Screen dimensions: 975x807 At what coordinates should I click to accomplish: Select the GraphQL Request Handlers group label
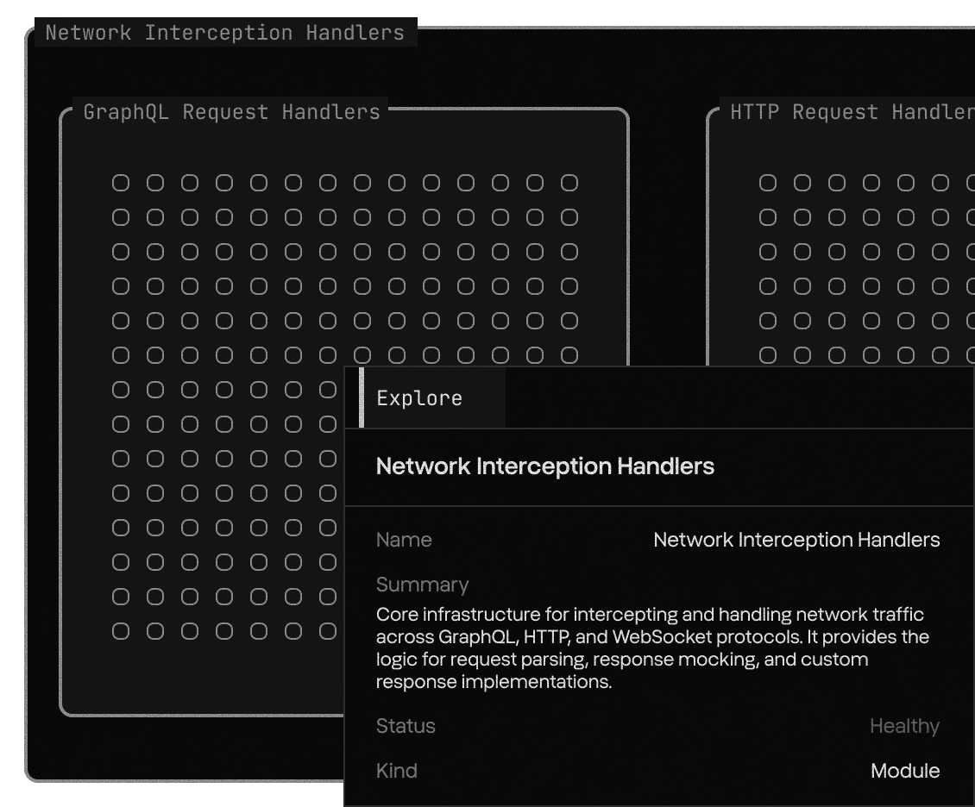tap(231, 112)
